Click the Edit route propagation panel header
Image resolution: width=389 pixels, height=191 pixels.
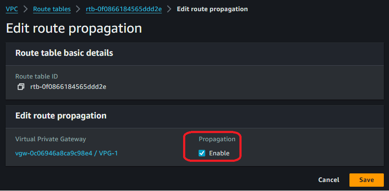[61, 115]
